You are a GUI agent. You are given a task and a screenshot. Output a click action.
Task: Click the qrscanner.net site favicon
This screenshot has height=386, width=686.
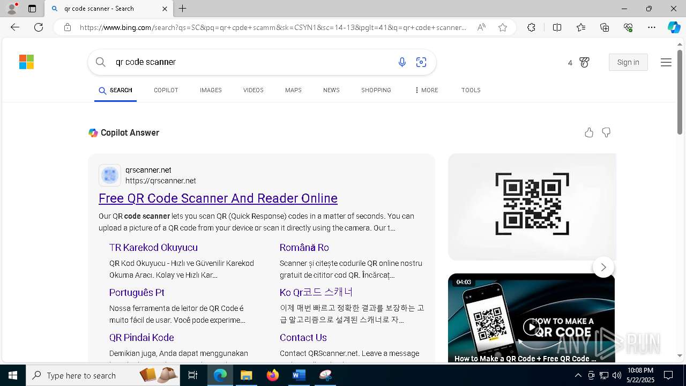109,175
